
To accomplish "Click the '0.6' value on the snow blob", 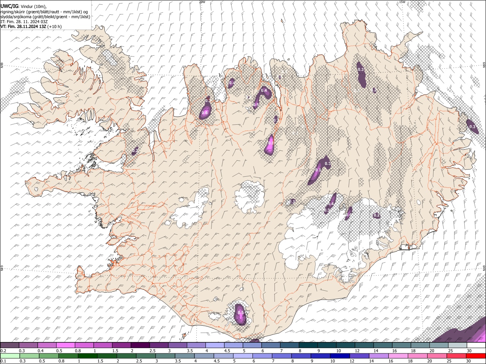I will (x=205, y=113).
